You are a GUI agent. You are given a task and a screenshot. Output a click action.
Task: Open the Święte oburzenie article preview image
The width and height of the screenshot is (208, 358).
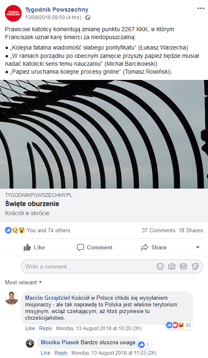pos(104,134)
